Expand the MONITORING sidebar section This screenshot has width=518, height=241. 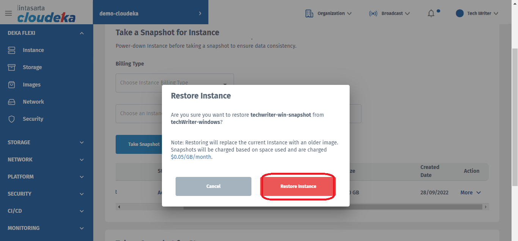82,228
